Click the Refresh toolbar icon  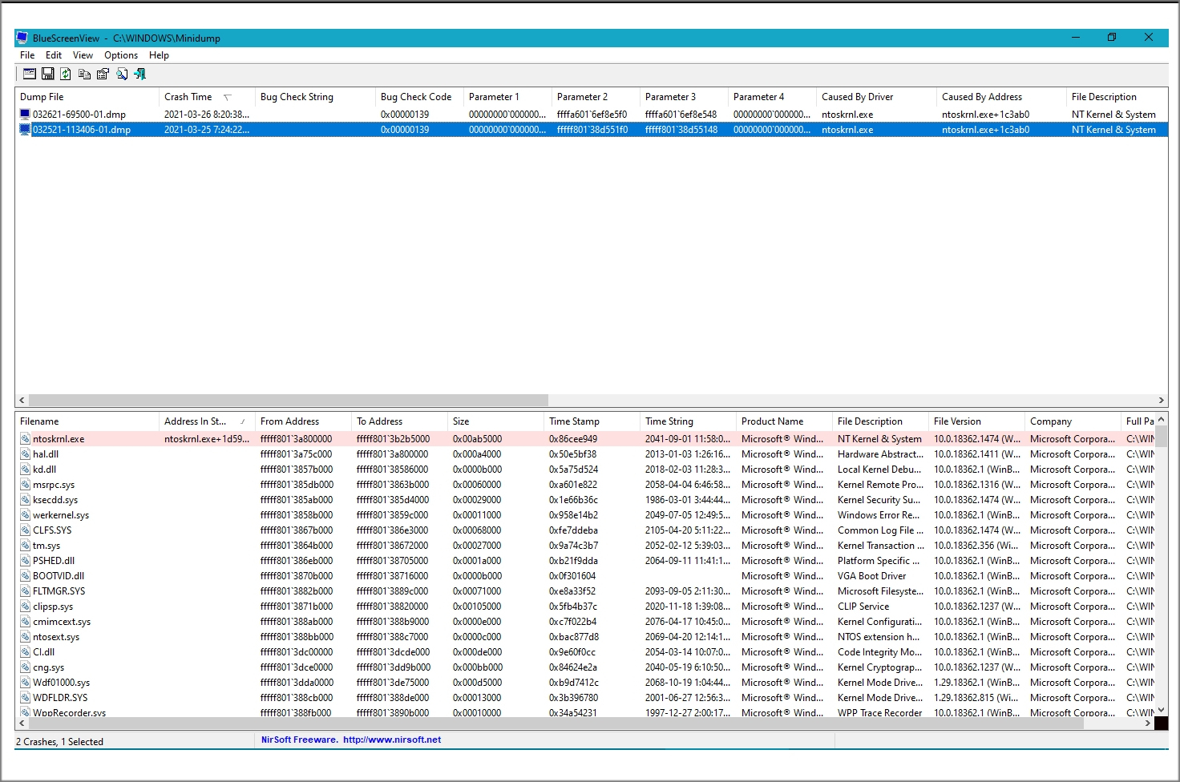[x=66, y=74]
